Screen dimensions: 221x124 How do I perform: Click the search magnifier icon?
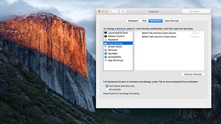(x=191, y=11)
